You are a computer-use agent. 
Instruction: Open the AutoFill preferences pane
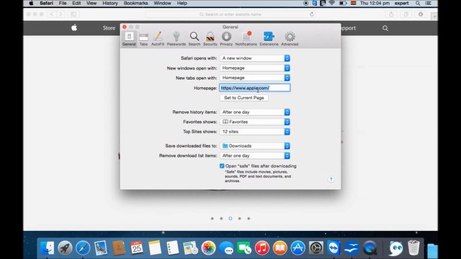point(158,39)
